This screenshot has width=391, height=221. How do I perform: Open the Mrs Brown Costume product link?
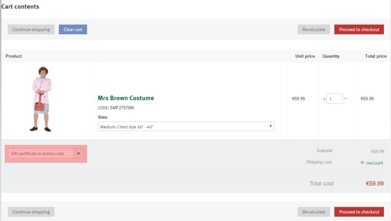coord(126,98)
